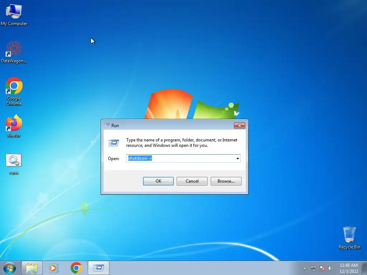Select the csrss desktop icon
The image size is (367, 275).
coord(14,164)
